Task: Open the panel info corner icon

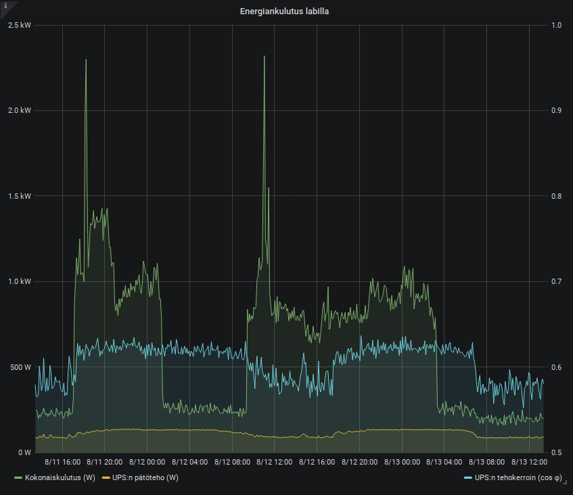Action: click(x=5, y=5)
